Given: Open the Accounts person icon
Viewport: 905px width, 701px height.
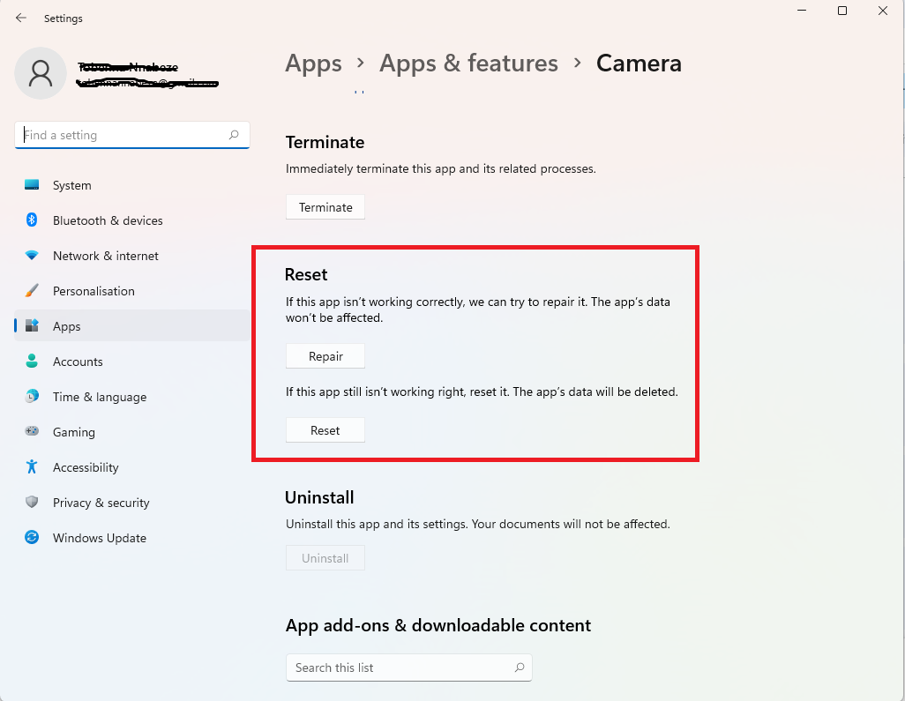Looking at the screenshot, I should click(32, 362).
